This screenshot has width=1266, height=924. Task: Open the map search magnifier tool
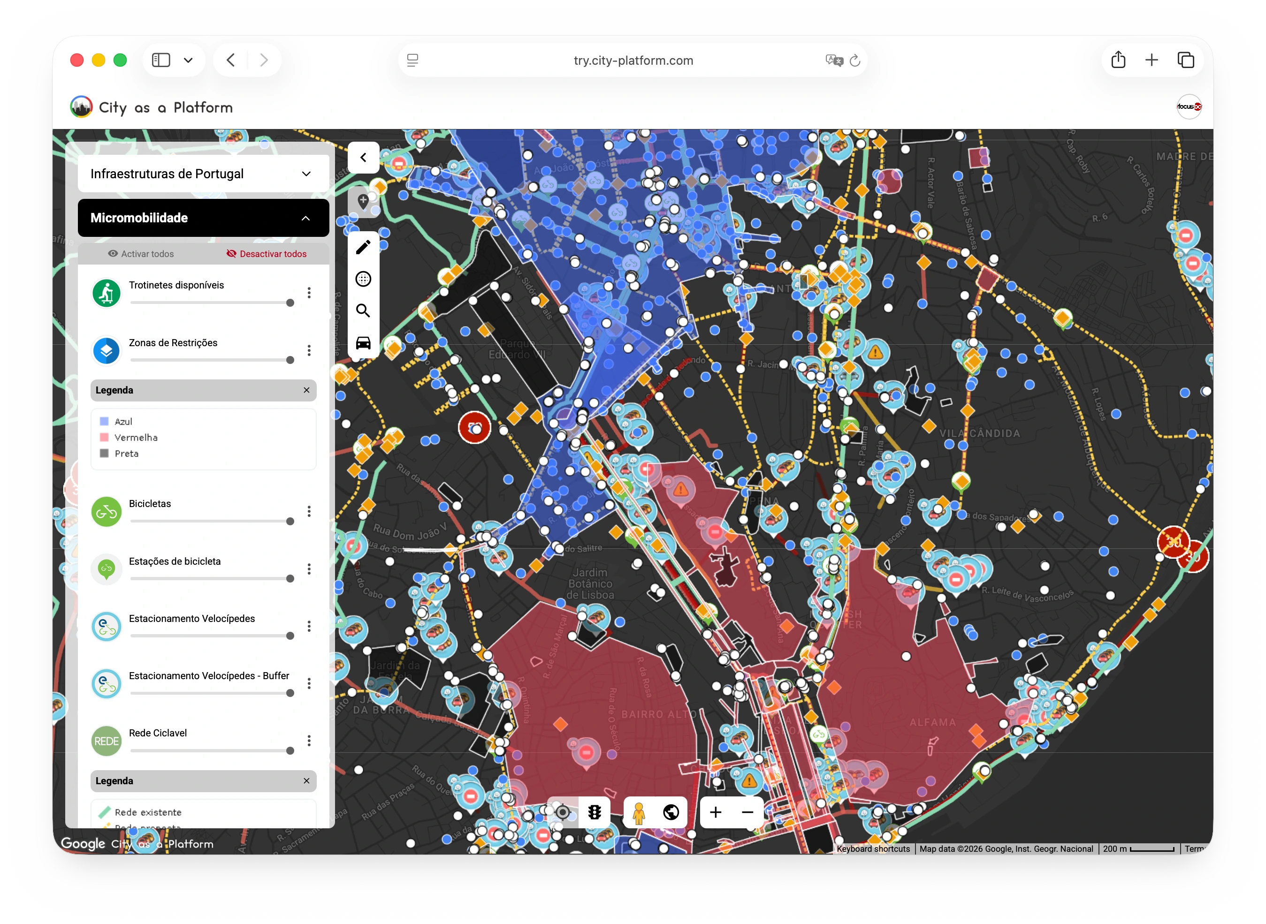tap(363, 311)
